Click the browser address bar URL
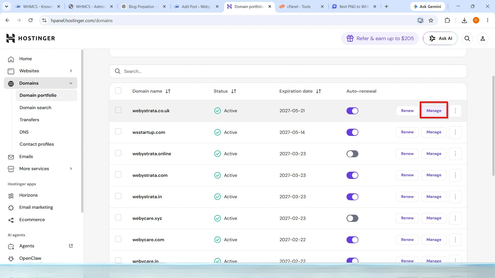Viewport: 495px width, 278px height. pos(82,20)
